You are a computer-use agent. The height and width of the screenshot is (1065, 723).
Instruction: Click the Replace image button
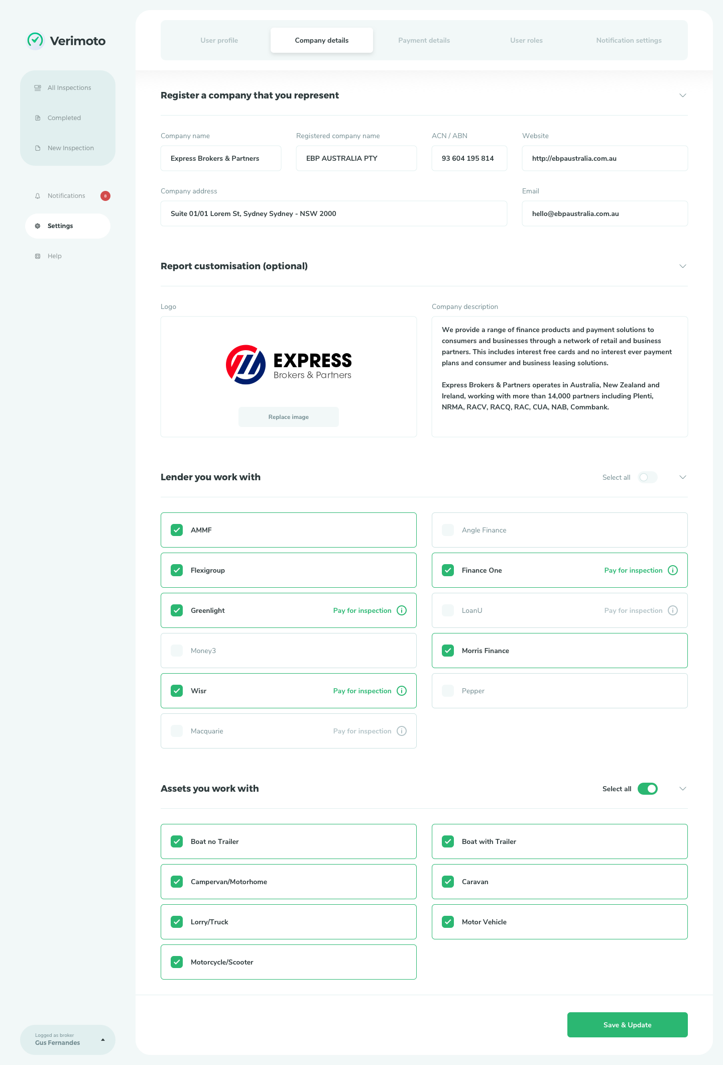click(x=289, y=417)
